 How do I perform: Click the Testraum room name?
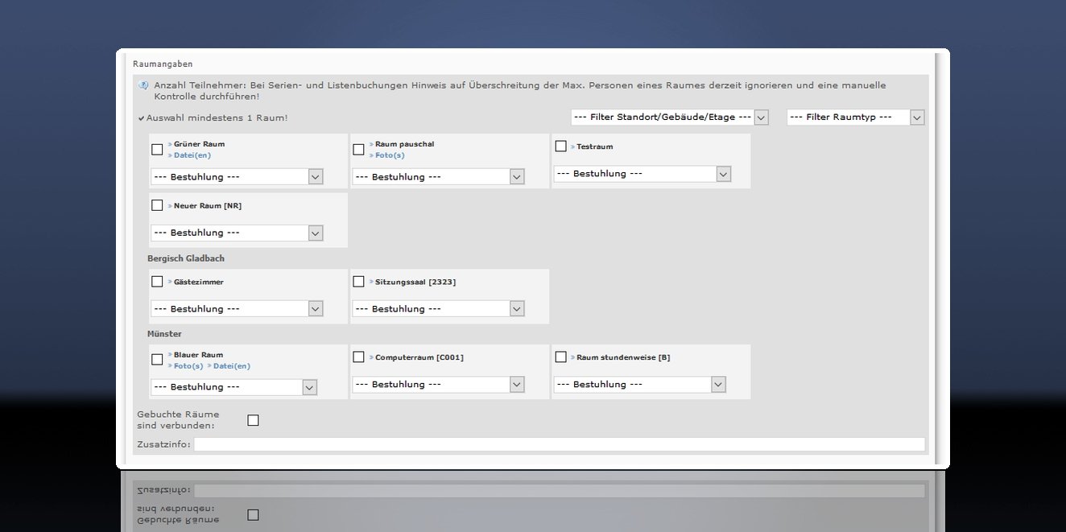(x=595, y=147)
